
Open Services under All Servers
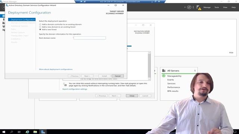point(171,83)
